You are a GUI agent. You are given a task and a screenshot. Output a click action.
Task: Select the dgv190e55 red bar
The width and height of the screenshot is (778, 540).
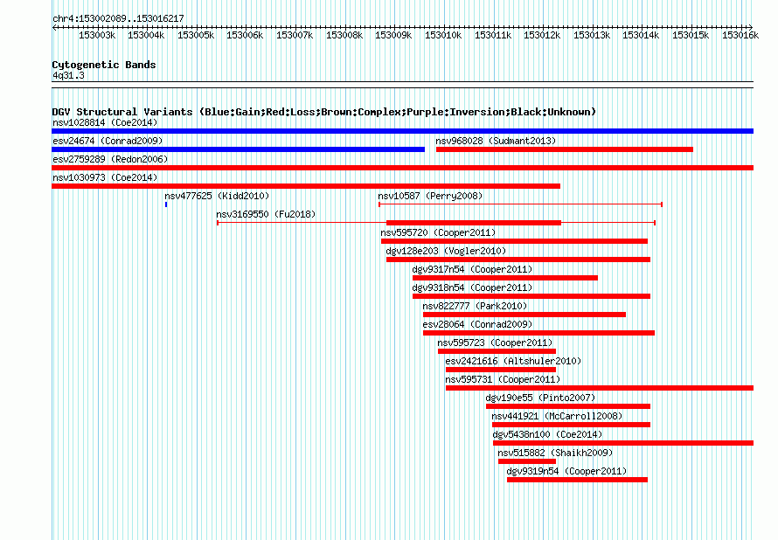tap(568, 406)
